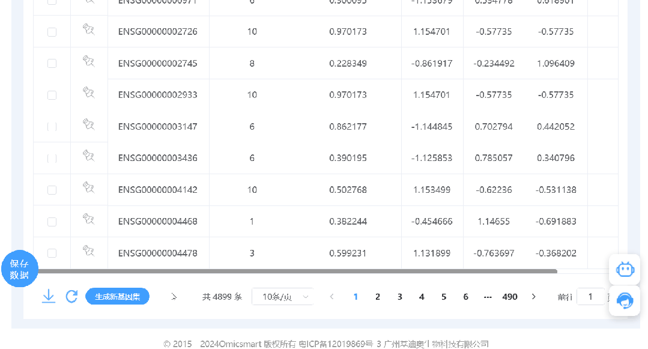Image resolution: width=648 pixels, height=349 pixels.
Task: Click the refresh icon beside download
Action: click(x=72, y=297)
